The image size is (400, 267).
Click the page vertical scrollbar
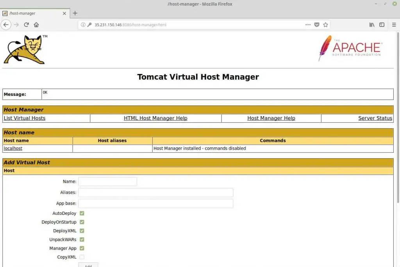point(398,117)
